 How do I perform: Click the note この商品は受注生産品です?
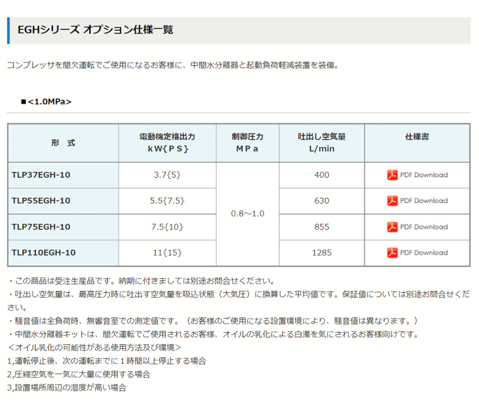[x=141, y=281]
